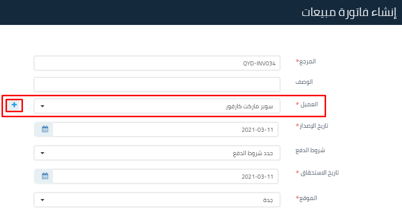Click the plus icon to add a new customer
Screen dimensions: 402x222
click(14, 105)
